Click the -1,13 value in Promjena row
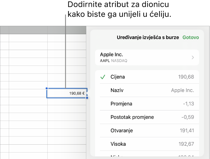The height and width of the screenshot is (159, 210). [188, 104]
